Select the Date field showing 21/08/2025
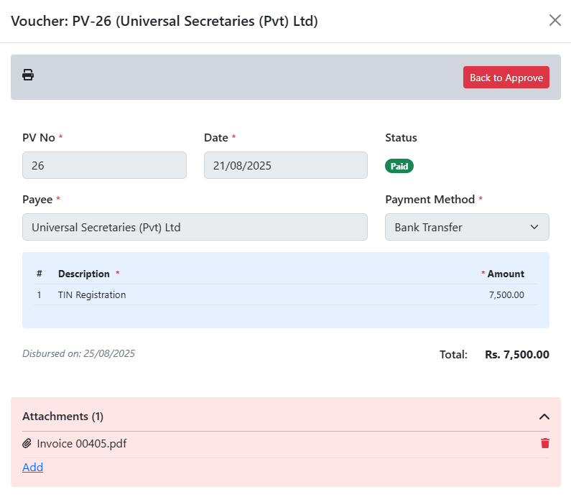This screenshot has width=571, height=497. [x=286, y=165]
